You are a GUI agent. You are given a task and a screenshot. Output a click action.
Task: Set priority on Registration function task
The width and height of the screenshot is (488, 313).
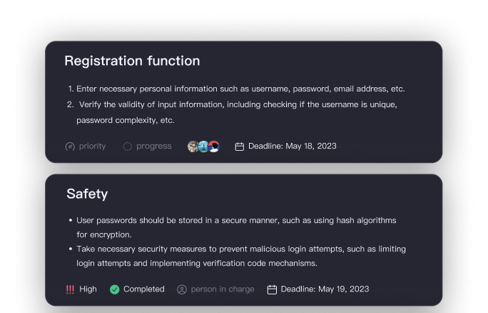(93, 146)
